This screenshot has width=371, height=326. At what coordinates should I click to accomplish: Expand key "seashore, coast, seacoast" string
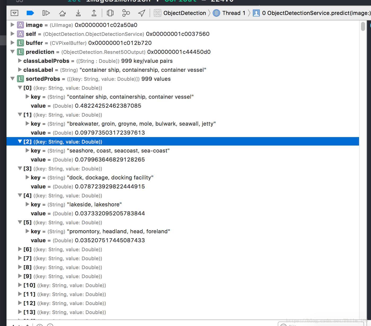point(27,151)
